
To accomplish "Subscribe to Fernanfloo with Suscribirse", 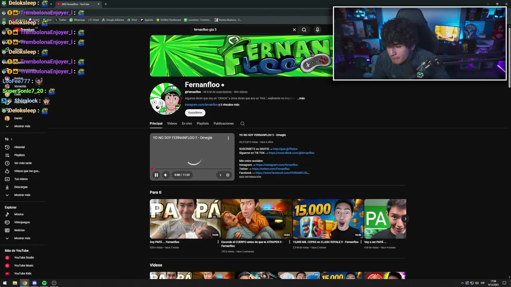I will (x=195, y=112).
